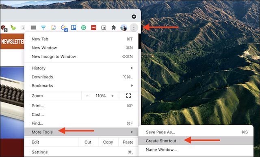This screenshot has height=157, width=260.
Task: Choose New Window menu item
Action: click(81, 48)
